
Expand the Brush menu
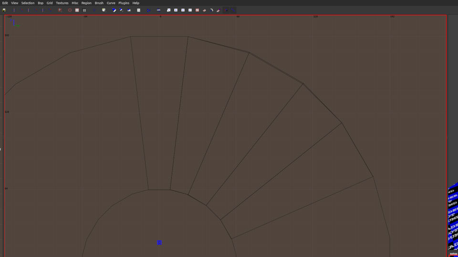pyautogui.click(x=99, y=3)
